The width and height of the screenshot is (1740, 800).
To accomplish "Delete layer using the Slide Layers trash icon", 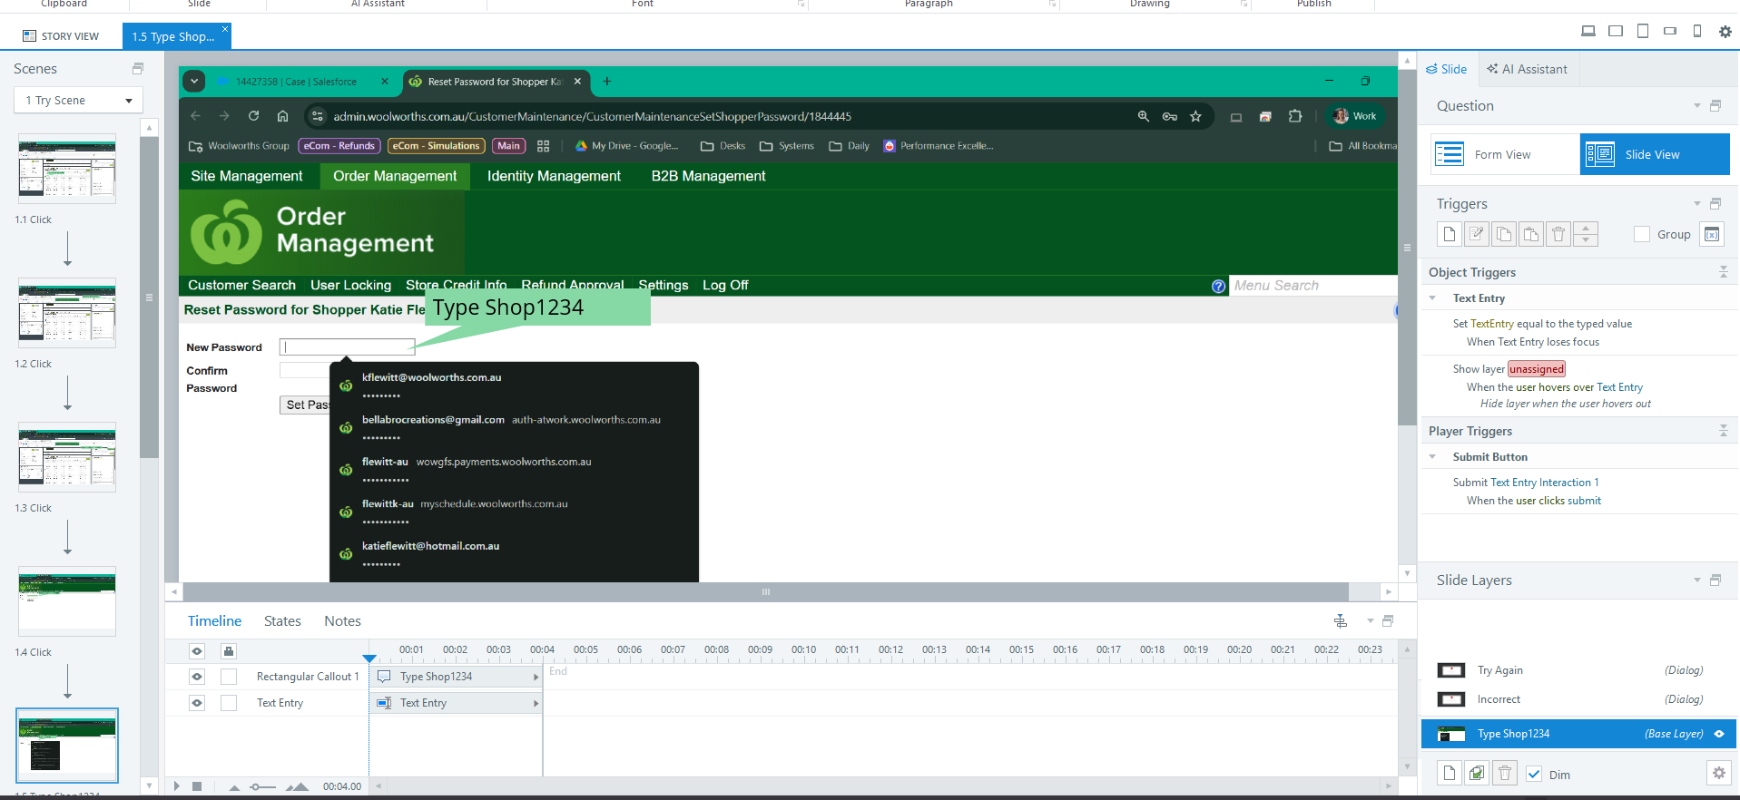I will [1505, 773].
